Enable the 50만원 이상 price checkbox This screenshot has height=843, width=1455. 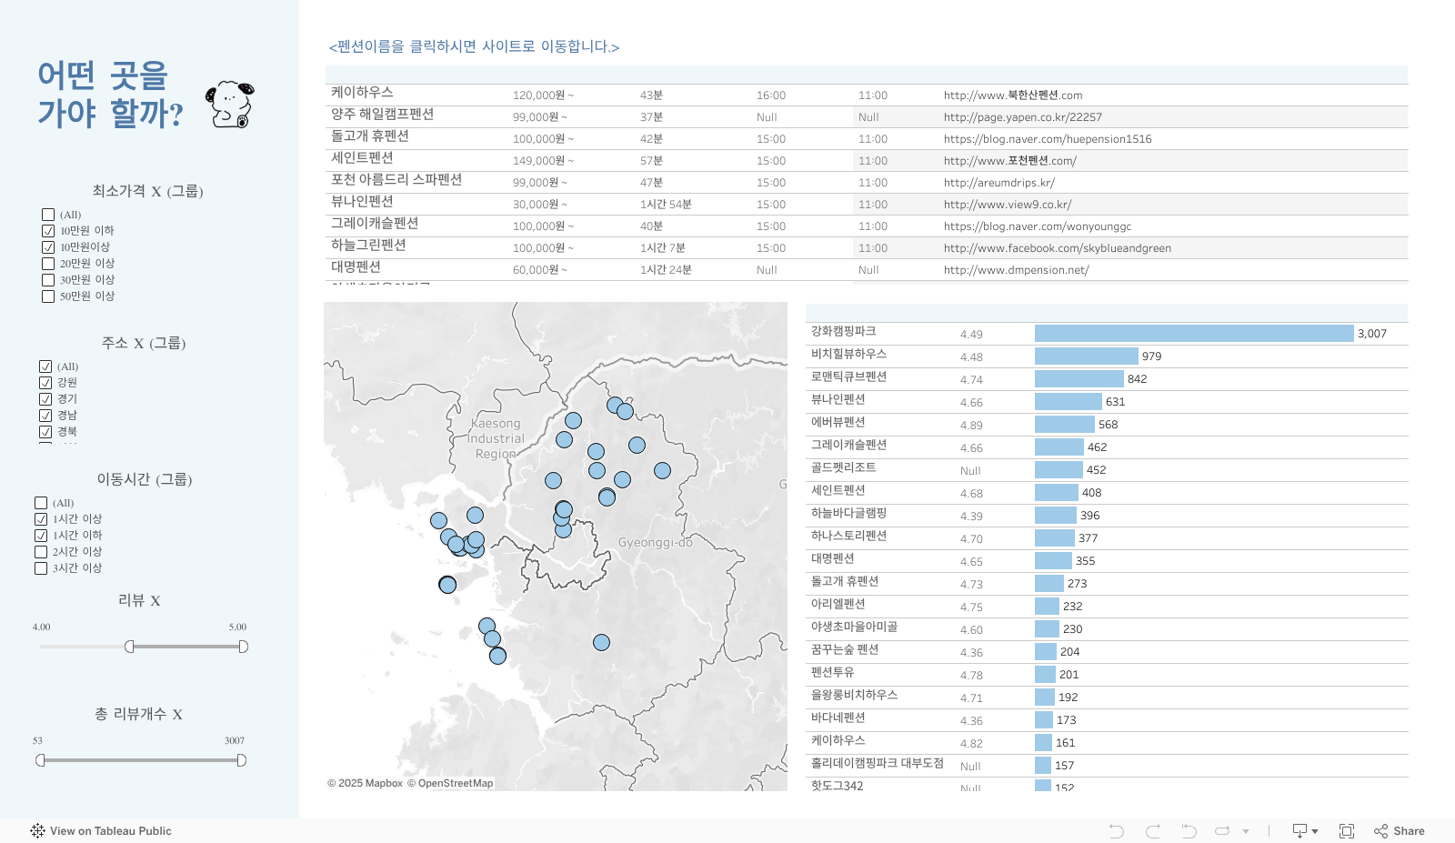(48, 296)
